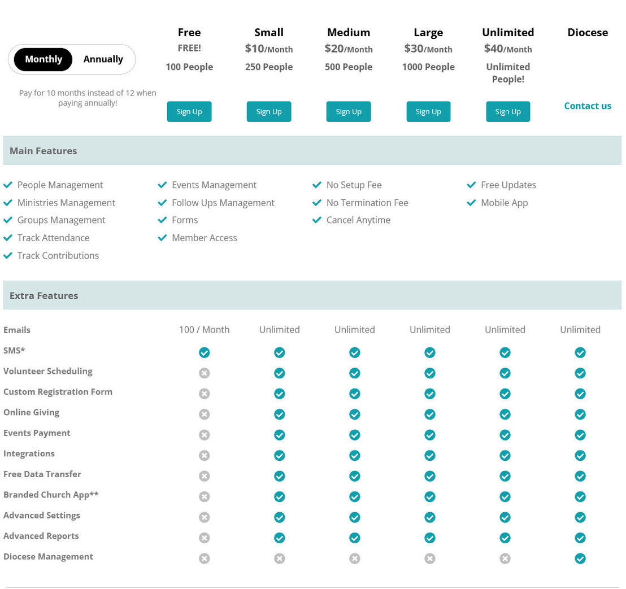Image resolution: width=626 pixels, height=589 pixels.
Task: Click Volunteer Scheduling cross icon for Free plan
Action: [x=205, y=373]
